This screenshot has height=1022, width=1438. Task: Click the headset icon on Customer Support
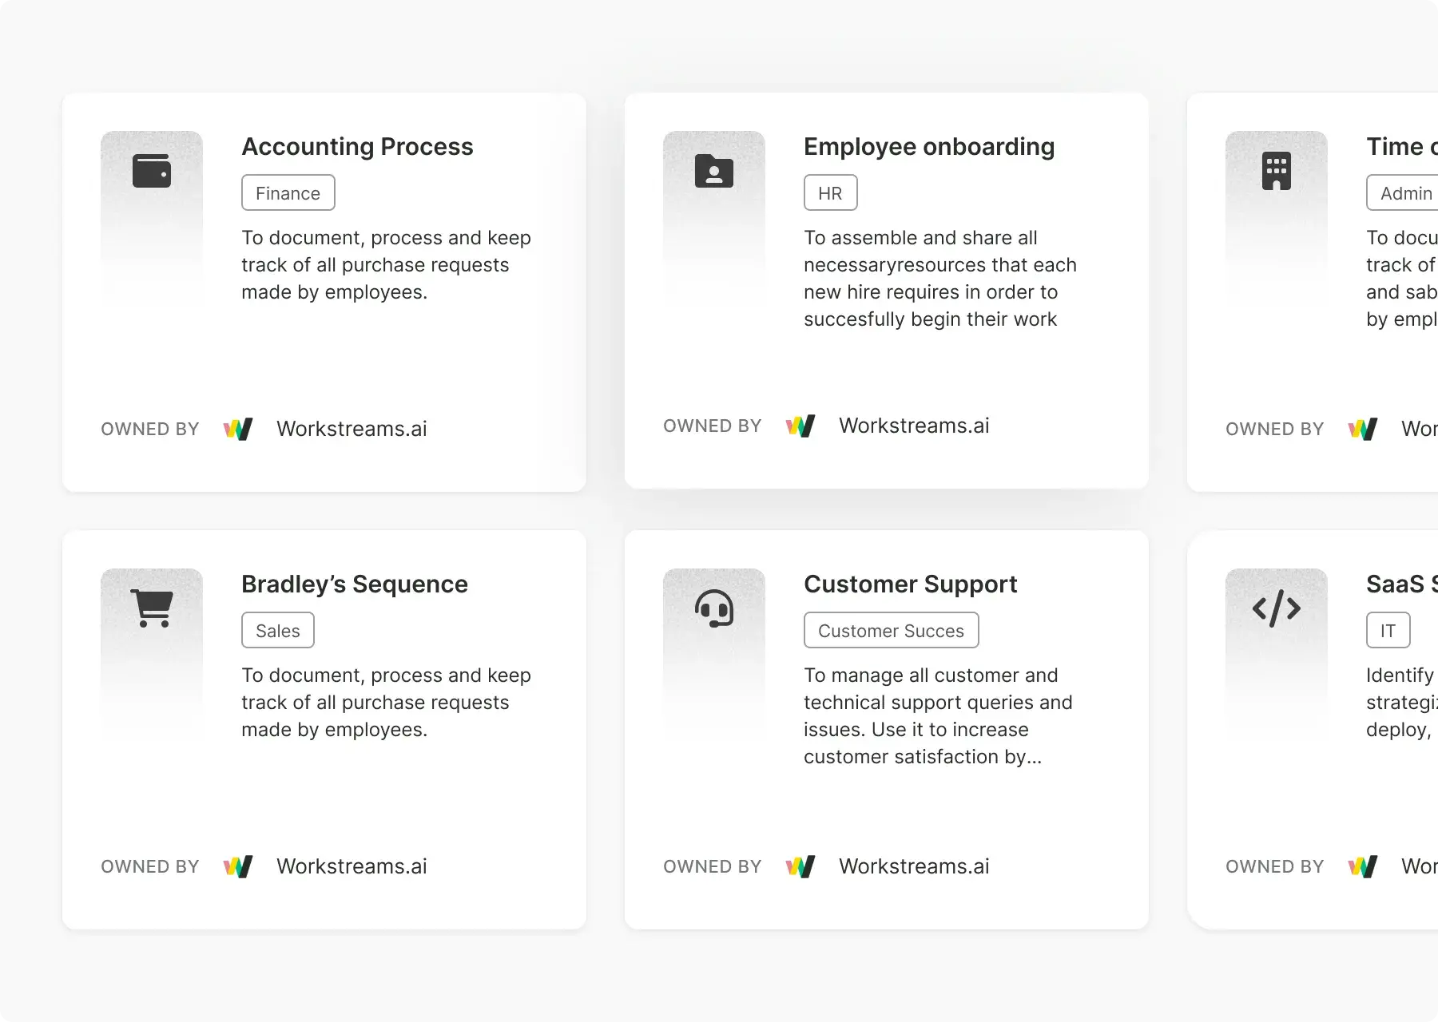click(714, 608)
